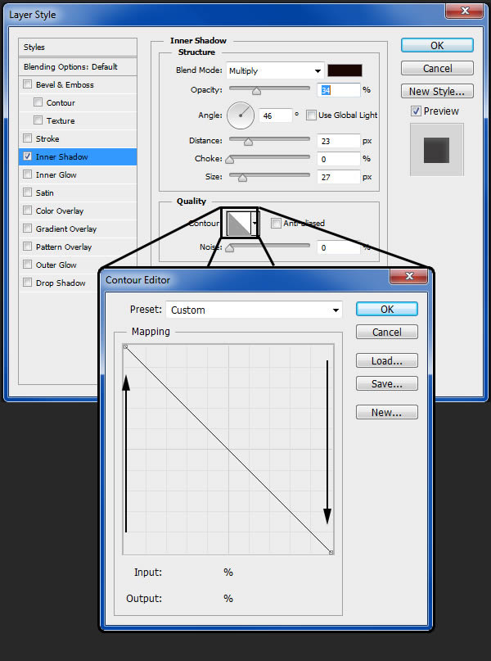The image size is (491, 661).
Task: Select the Styles list header
Action: 78,48
